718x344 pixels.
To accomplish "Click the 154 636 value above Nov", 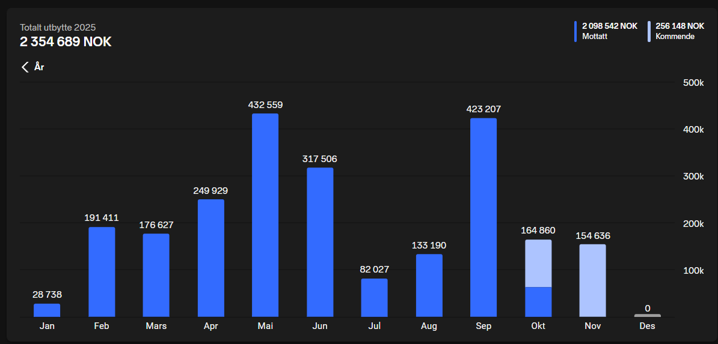I will point(592,236).
